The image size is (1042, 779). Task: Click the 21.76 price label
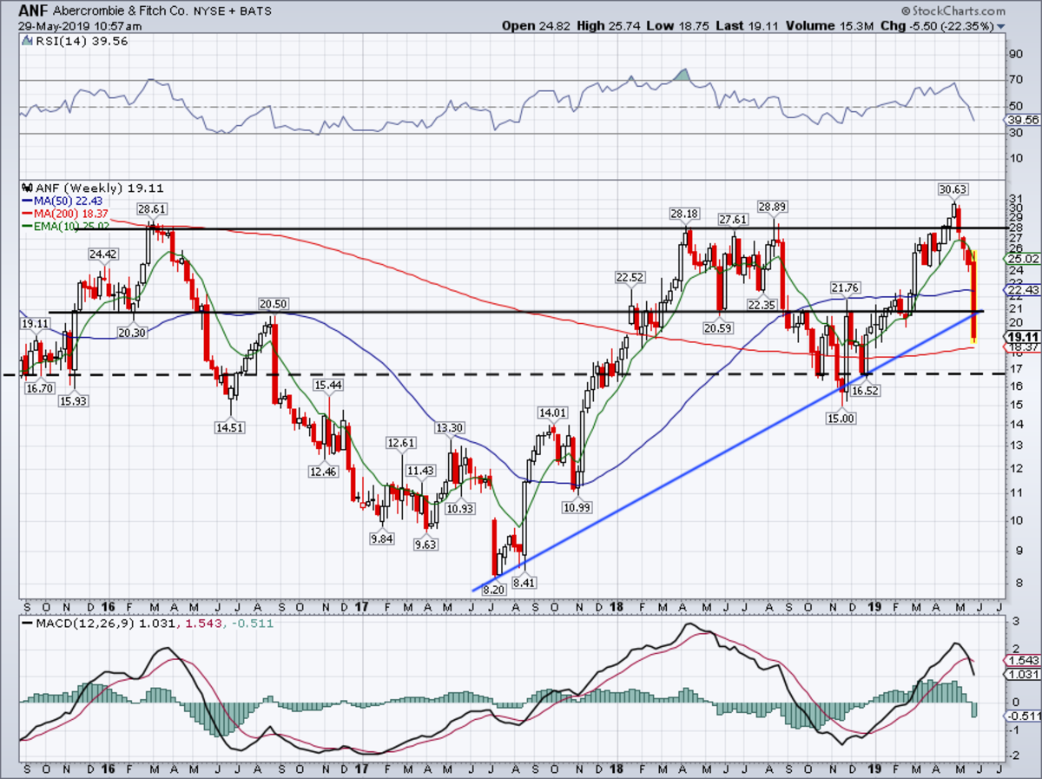coord(845,287)
